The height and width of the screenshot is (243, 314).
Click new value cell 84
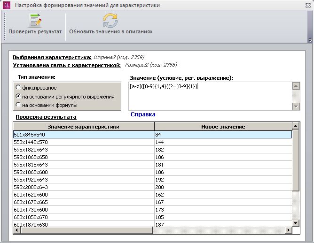pyautogui.click(x=223, y=135)
